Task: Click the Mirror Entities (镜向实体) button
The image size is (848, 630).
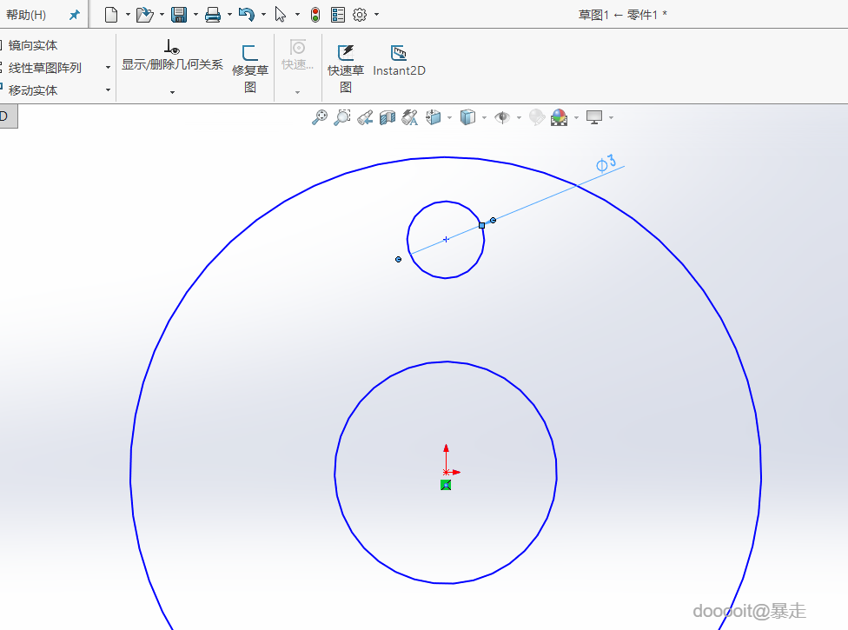Action: point(33,45)
